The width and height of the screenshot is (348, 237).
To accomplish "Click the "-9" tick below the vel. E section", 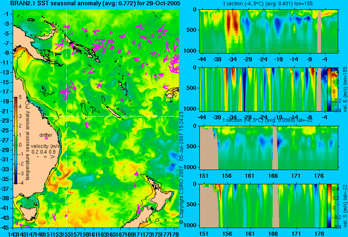I will 310,117.
